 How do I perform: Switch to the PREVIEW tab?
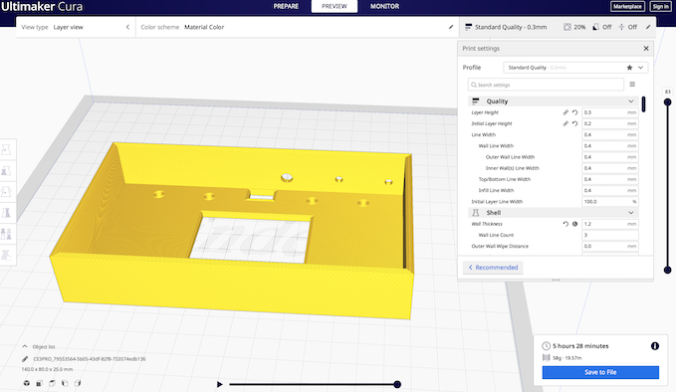[335, 6]
